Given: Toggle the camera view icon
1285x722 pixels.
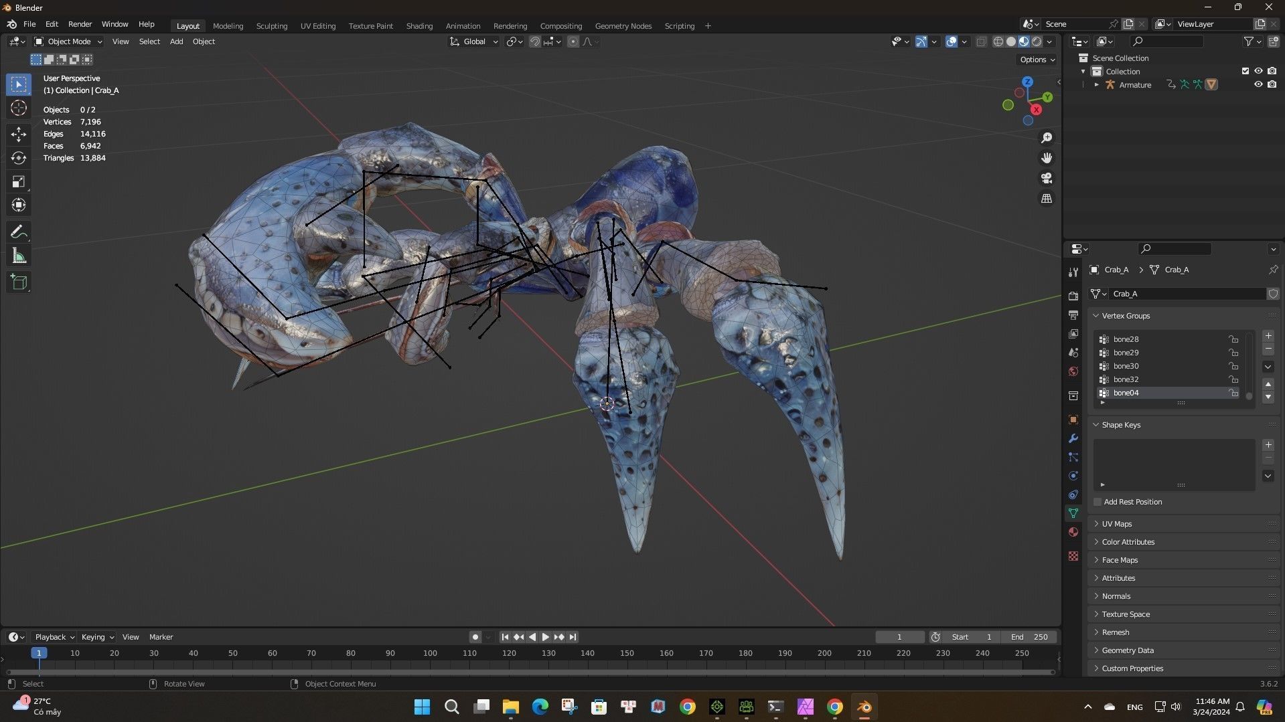Looking at the screenshot, I should (1047, 178).
